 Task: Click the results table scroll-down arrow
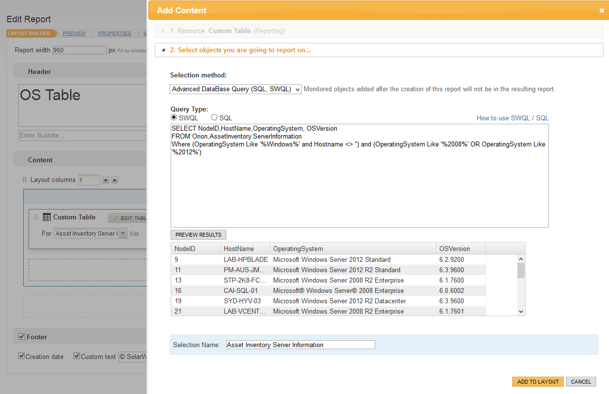521,311
